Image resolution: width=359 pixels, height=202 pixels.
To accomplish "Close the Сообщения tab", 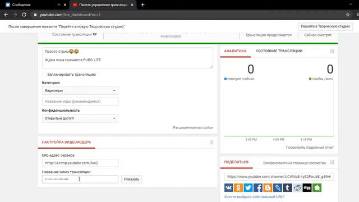I will [65, 4].
